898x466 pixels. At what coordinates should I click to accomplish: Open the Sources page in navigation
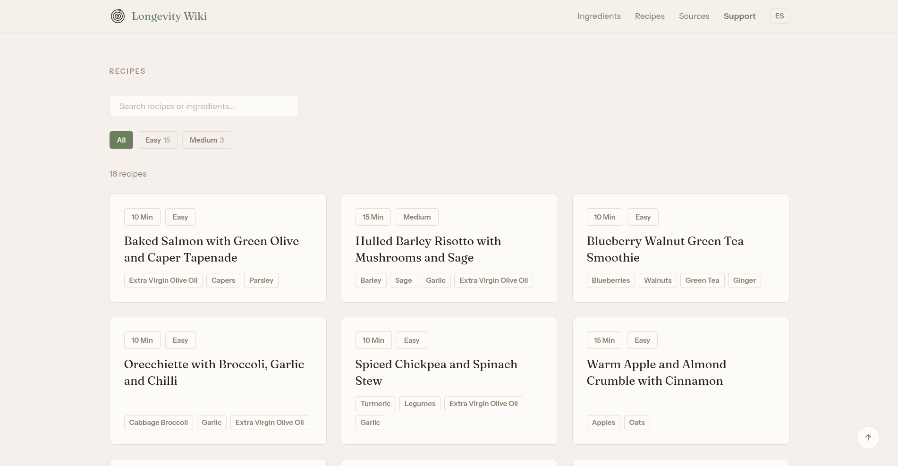tap(694, 16)
